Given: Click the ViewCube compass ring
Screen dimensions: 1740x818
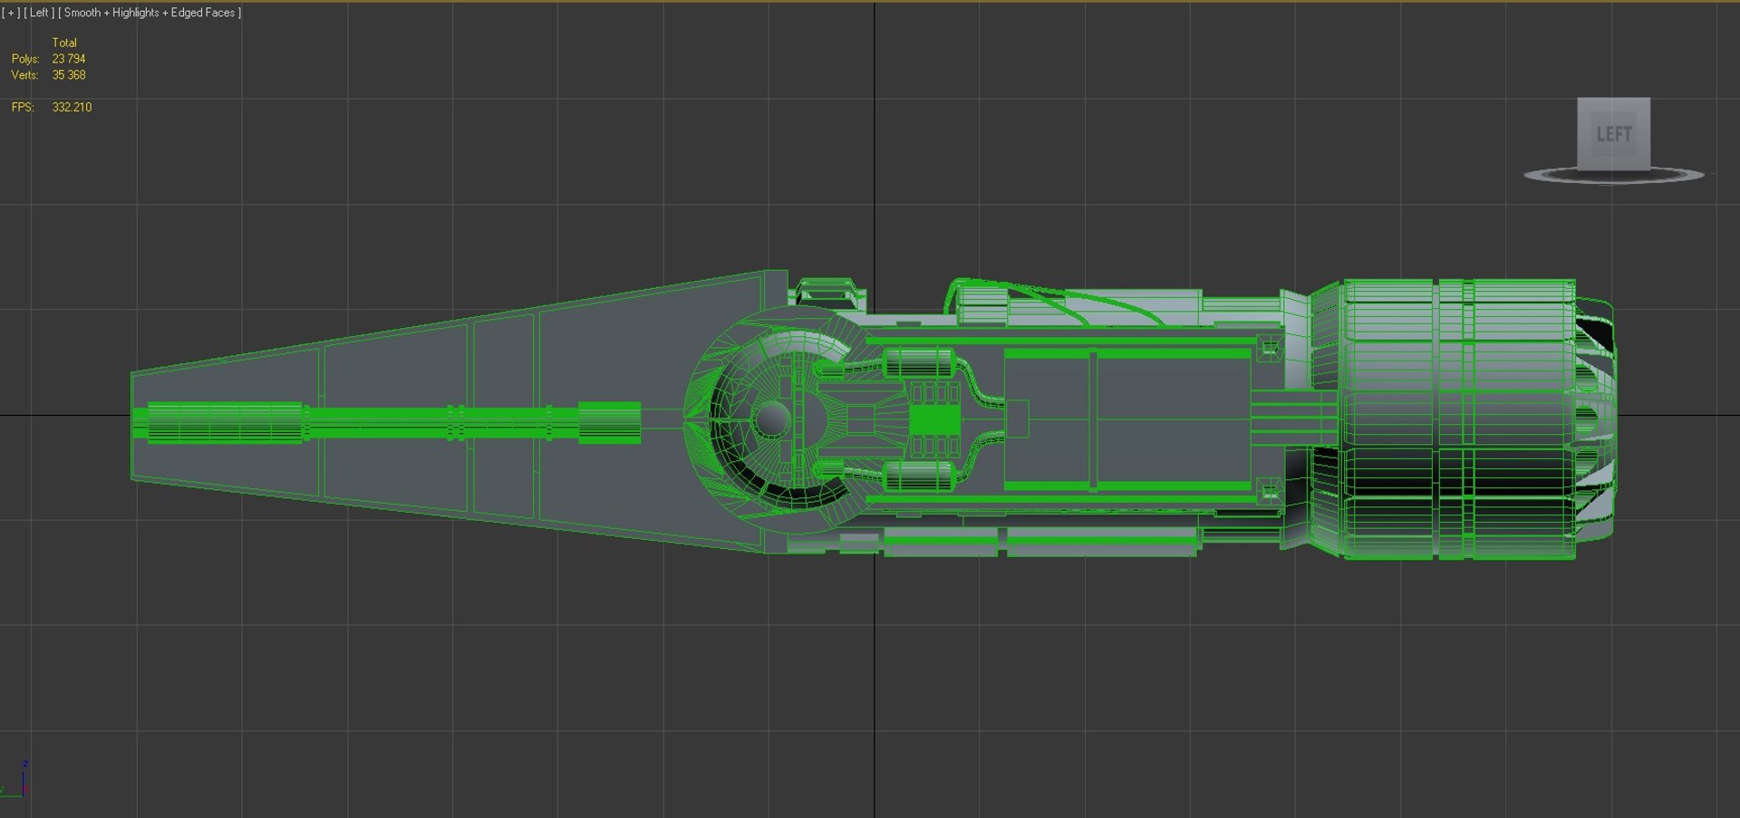Looking at the screenshot, I should [x=1613, y=176].
